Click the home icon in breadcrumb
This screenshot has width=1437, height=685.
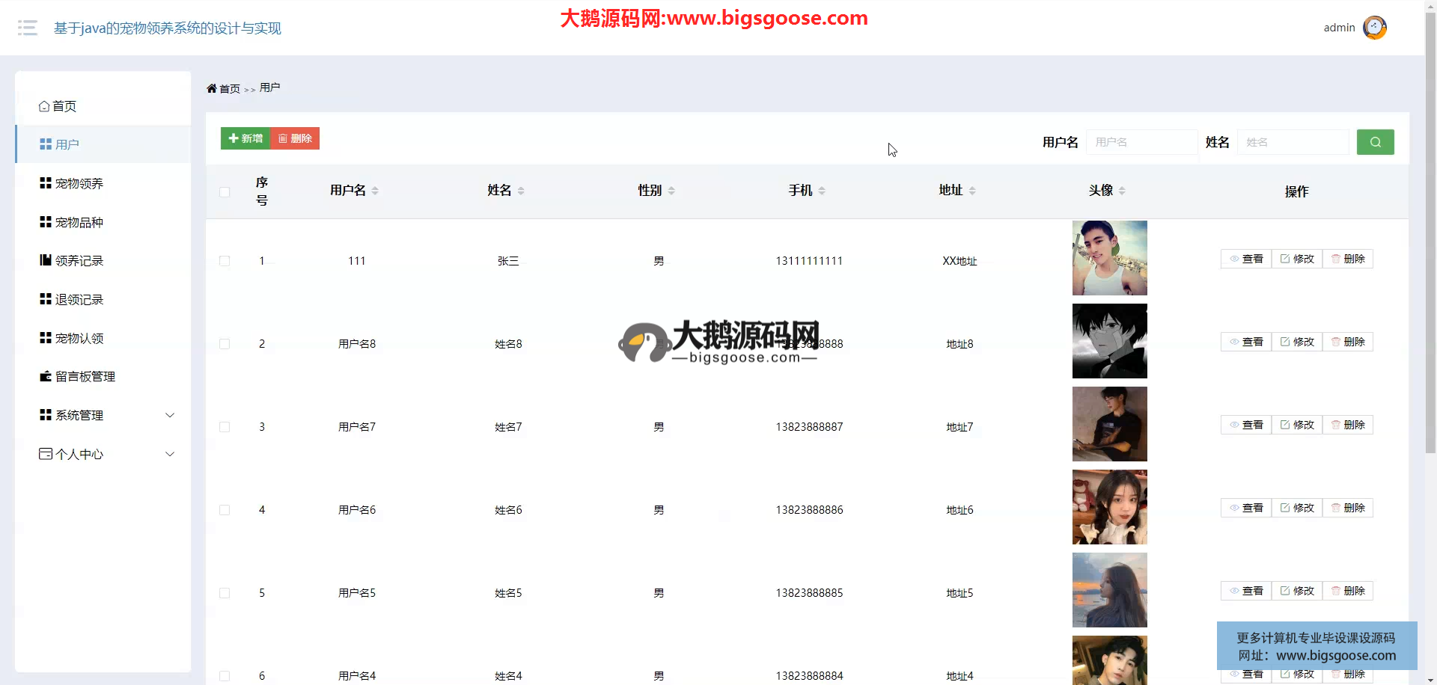point(212,88)
